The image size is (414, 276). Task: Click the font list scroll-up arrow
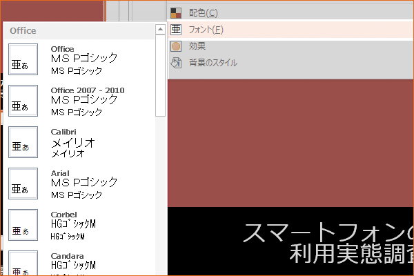point(160,29)
